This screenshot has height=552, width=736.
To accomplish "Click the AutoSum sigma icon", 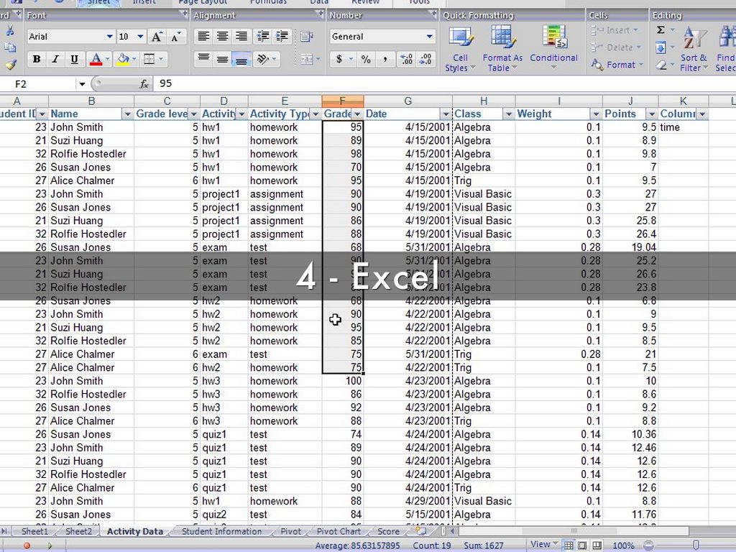I will [x=661, y=30].
